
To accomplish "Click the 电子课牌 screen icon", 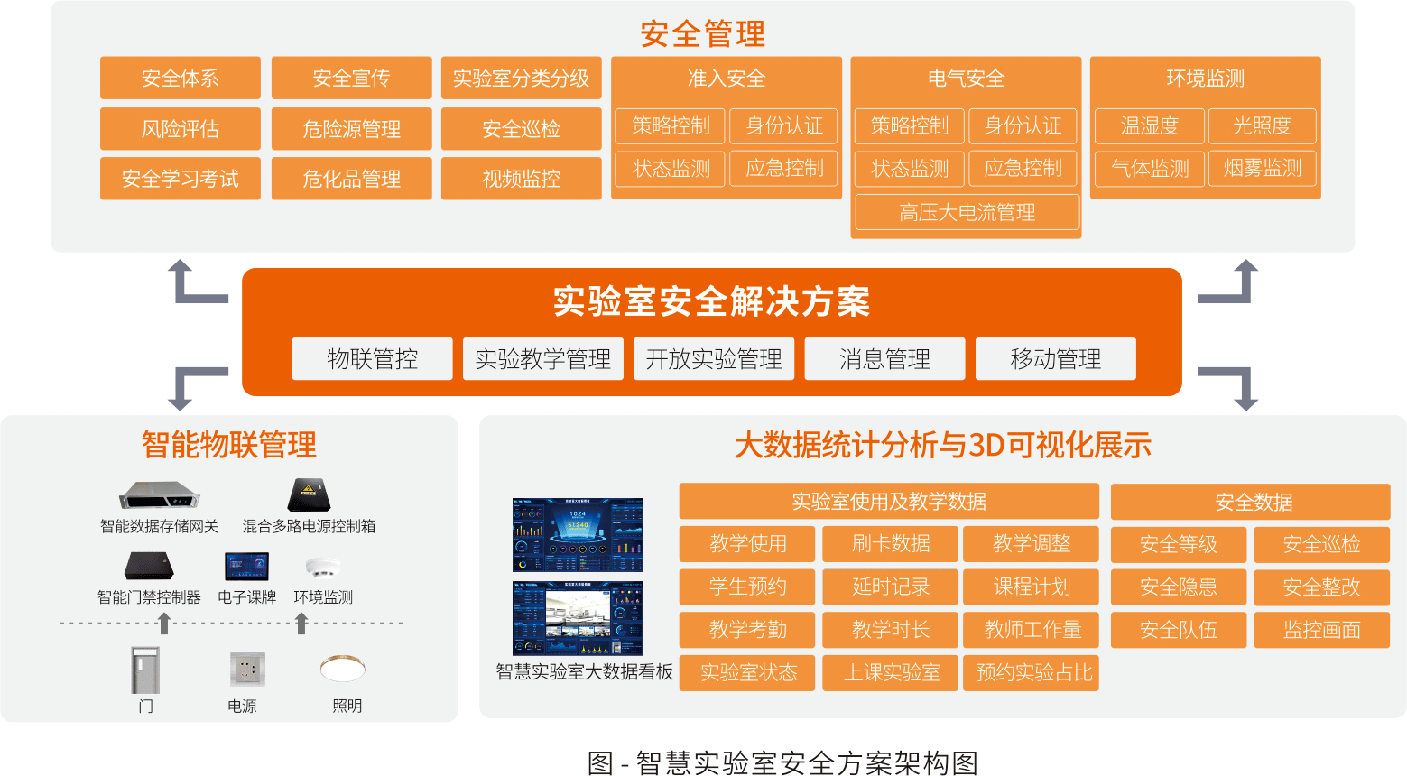I will pyautogui.click(x=246, y=567).
